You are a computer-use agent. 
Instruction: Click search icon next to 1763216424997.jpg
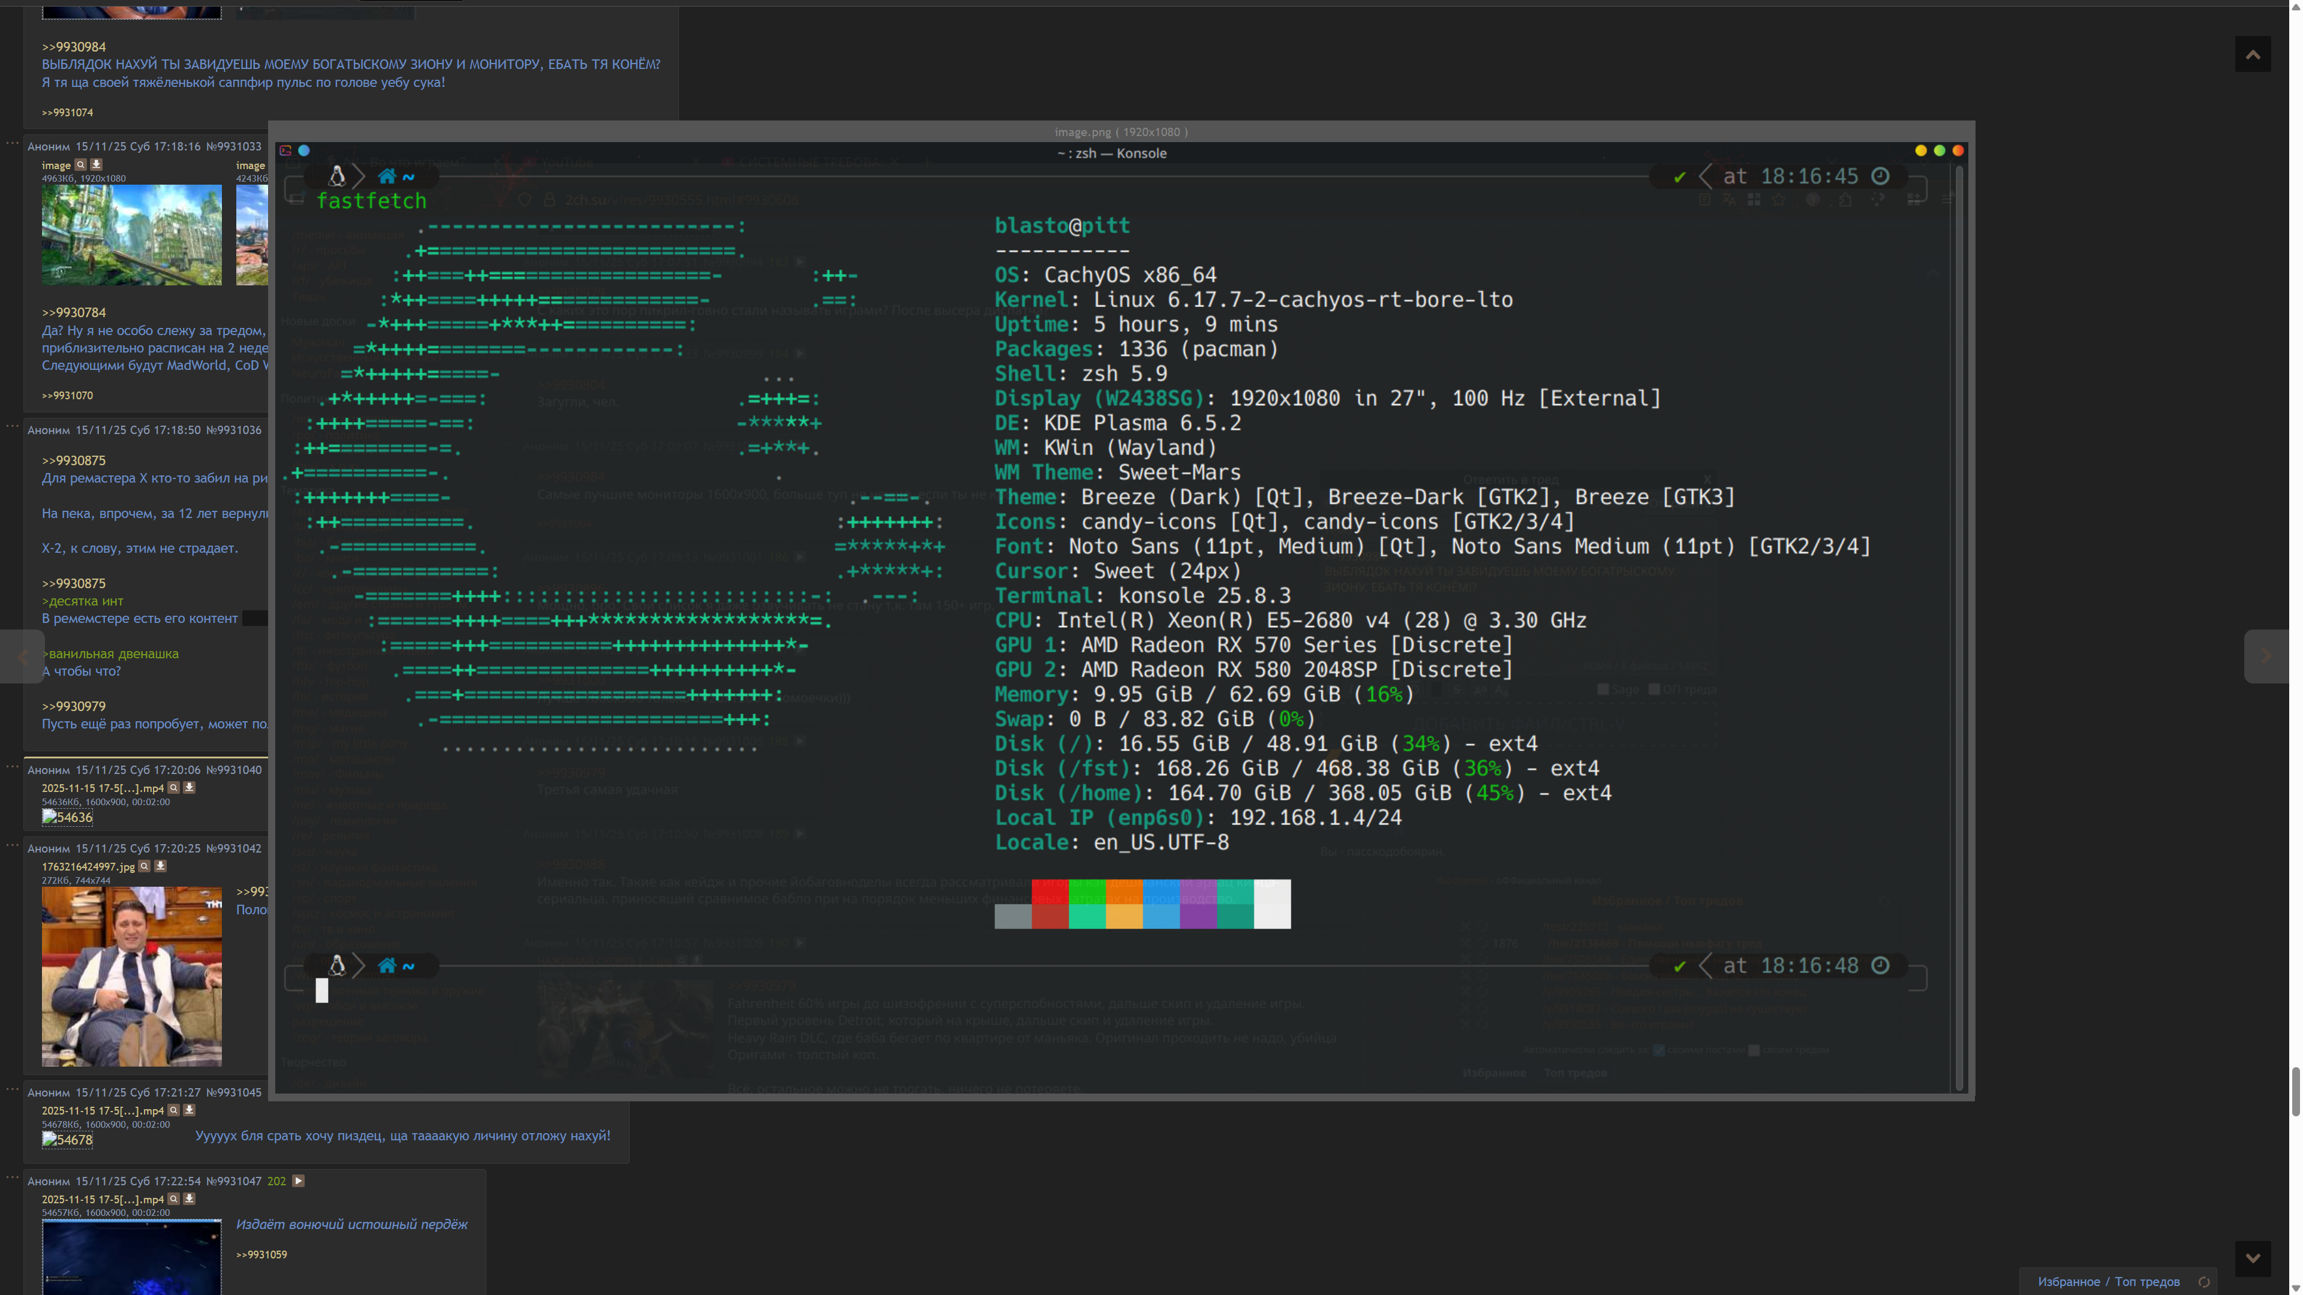click(x=144, y=865)
